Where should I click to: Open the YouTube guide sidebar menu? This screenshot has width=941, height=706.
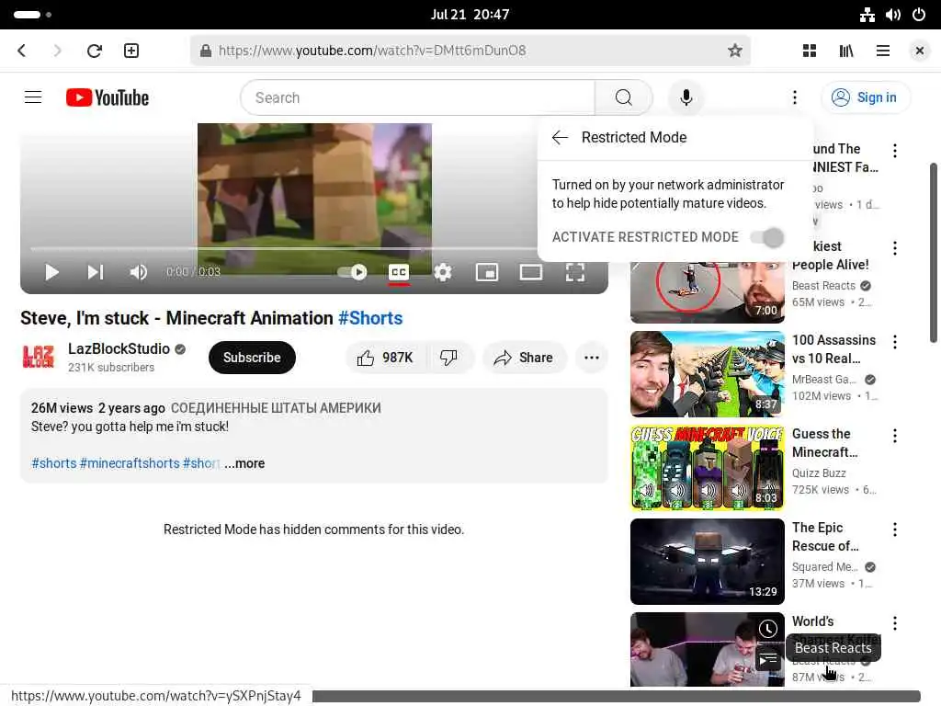coord(33,97)
